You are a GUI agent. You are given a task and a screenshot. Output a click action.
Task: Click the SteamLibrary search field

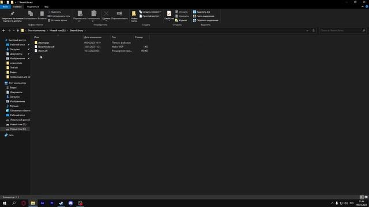point(342,30)
